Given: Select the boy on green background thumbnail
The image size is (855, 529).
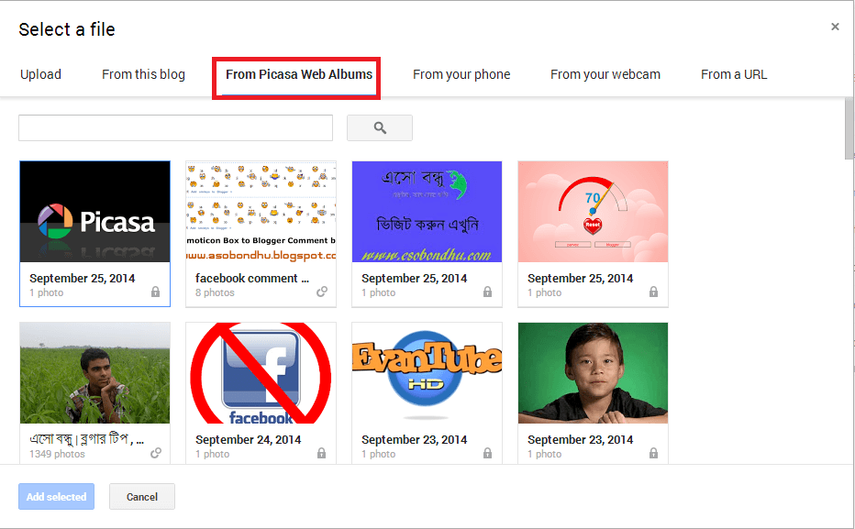Looking at the screenshot, I should tap(593, 372).
